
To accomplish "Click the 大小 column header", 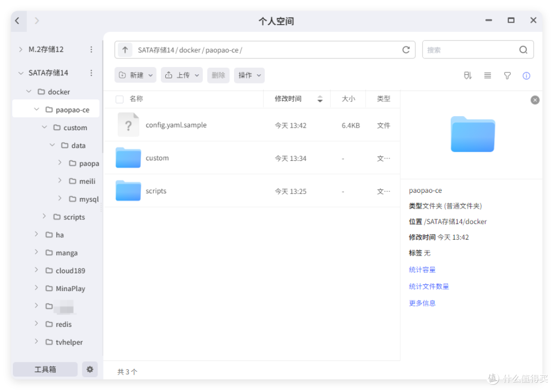I will click(x=348, y=99).
